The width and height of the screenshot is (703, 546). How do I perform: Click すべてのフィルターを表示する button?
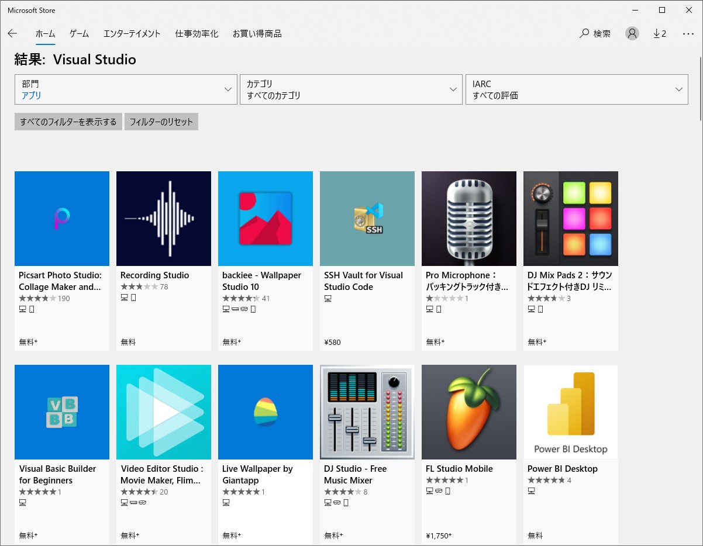[x=68, y=122]
